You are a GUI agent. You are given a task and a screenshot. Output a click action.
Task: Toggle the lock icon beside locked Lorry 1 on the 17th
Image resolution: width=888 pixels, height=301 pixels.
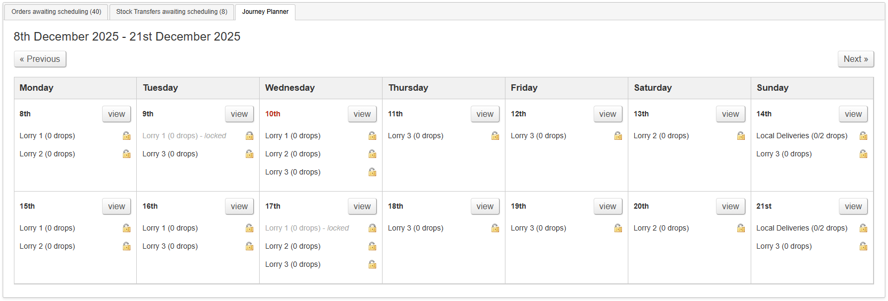[372, 228]
